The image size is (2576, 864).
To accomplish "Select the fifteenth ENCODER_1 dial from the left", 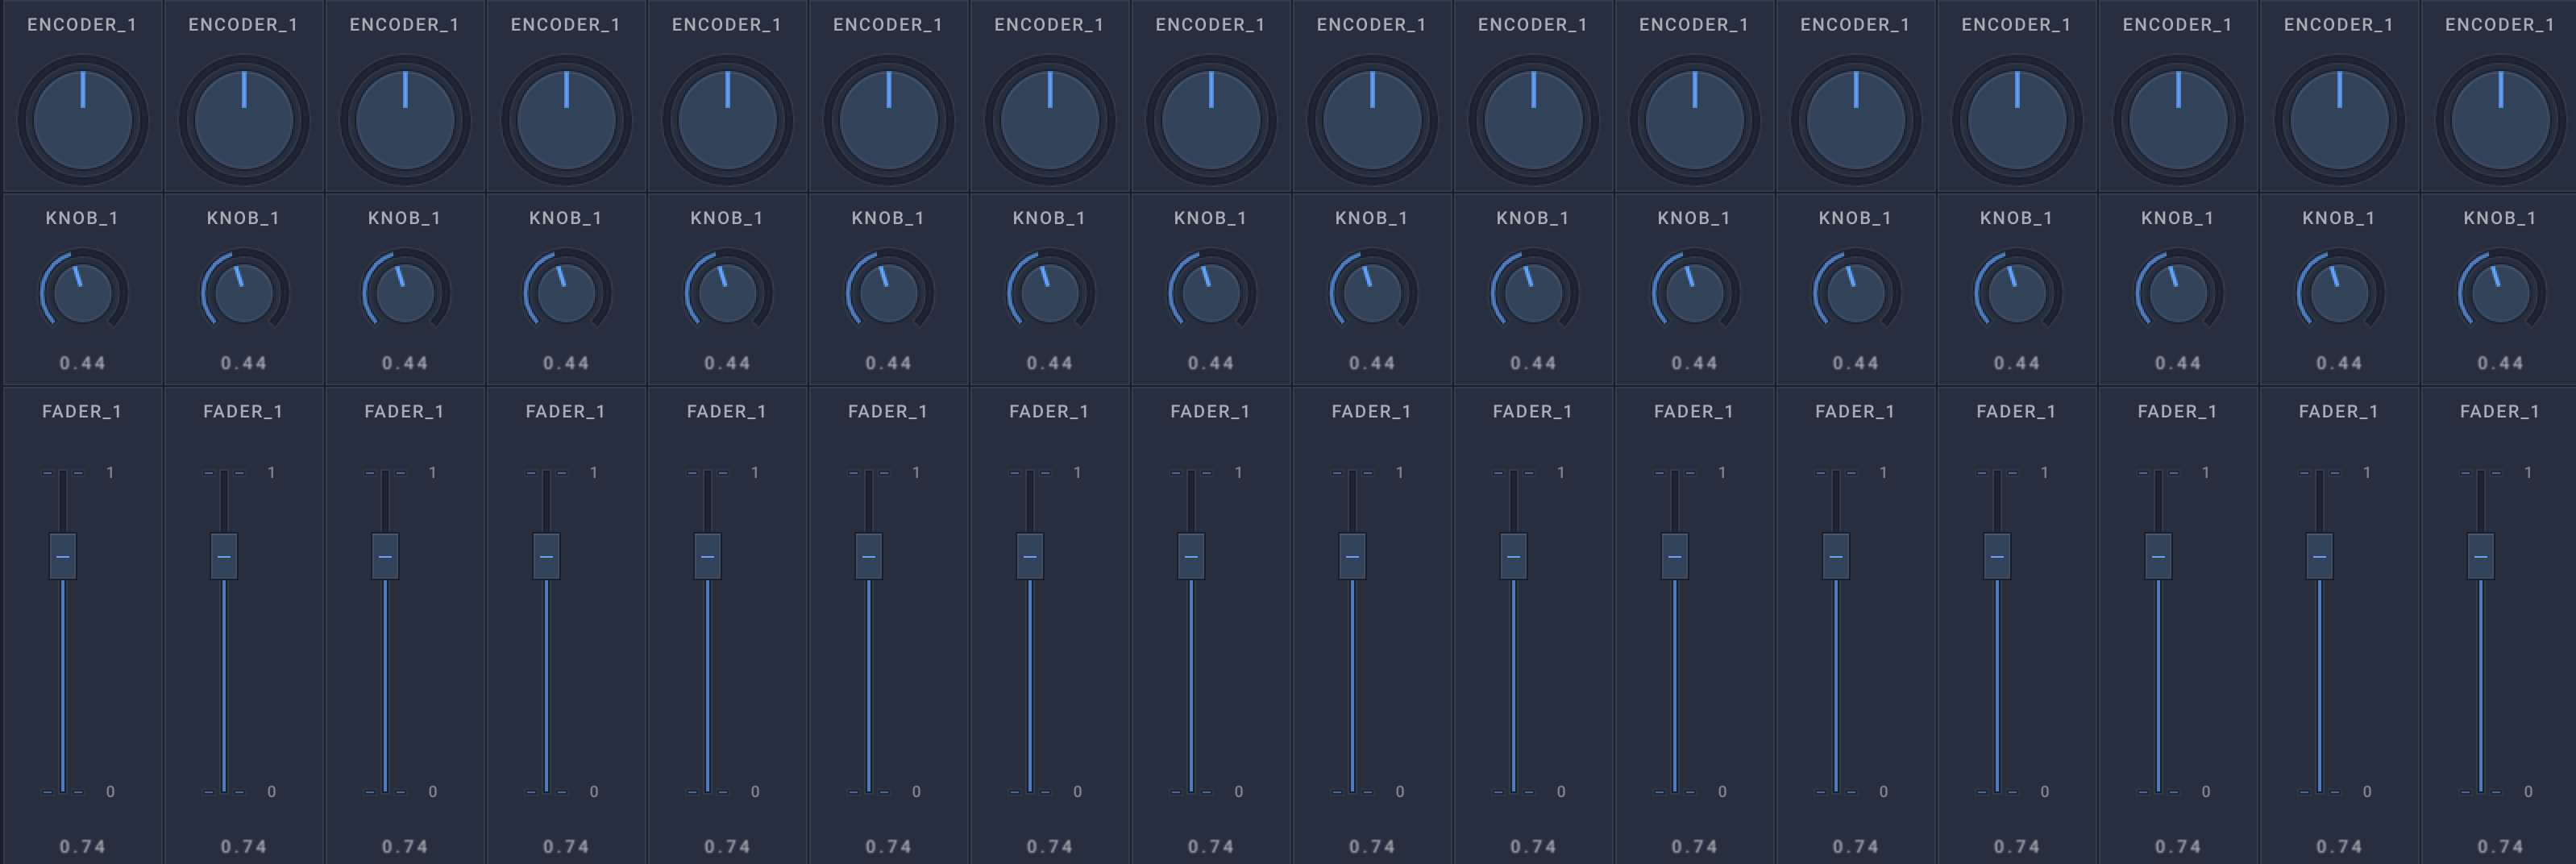I will pyautogui.click(x=2339, y=120).
